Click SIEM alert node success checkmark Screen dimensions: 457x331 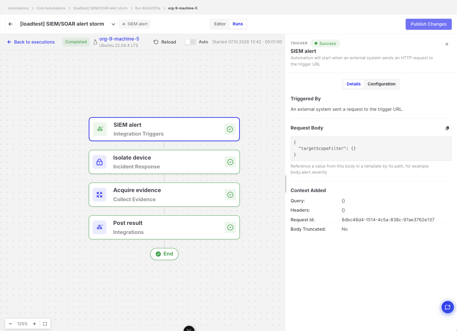click(x=230, y=129)
